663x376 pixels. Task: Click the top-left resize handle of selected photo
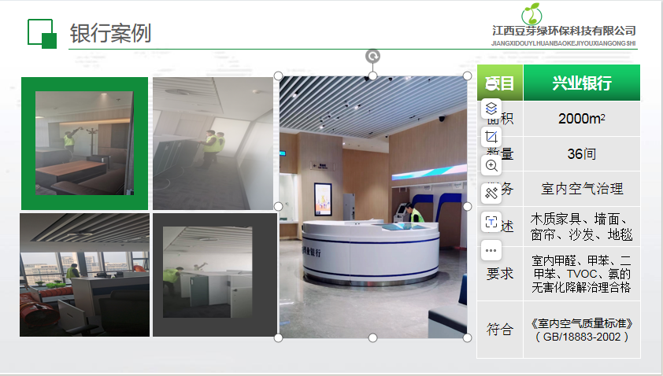tap(279, 76)
